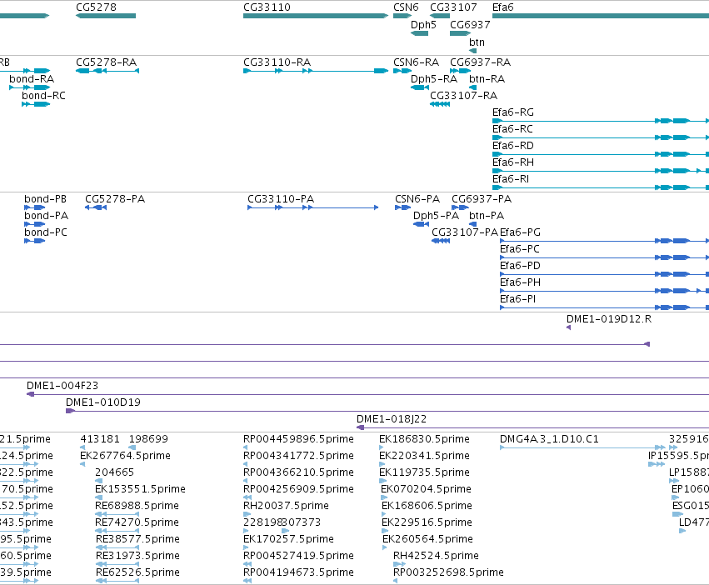709x585 pixels.
Task: Select the bond-RA transcript label
Action: [x=32, y=78]
